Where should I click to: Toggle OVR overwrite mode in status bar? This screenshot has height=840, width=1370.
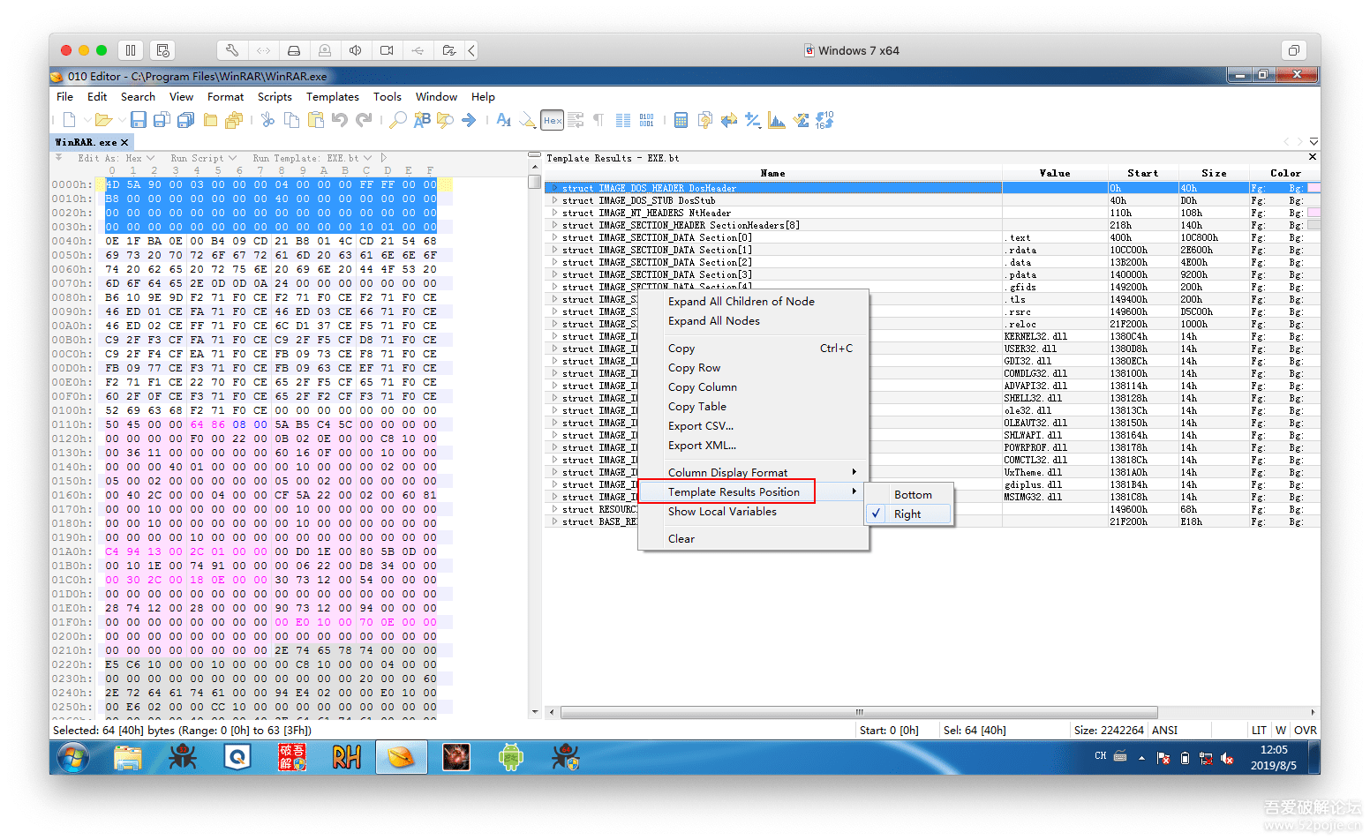pos(1305,730)
